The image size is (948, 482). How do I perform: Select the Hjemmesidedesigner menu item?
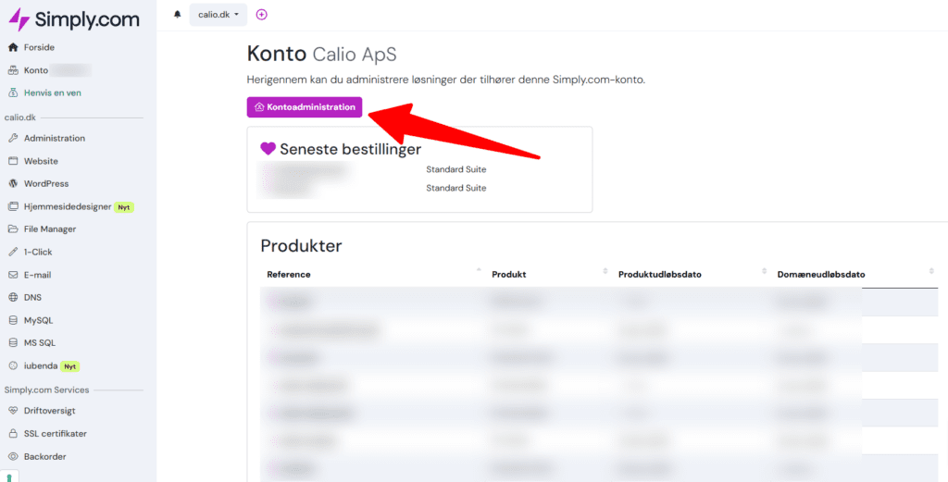68,206
